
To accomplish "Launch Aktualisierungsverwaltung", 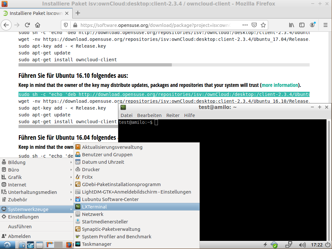I will pyautogui.click(x=136, y=147).
